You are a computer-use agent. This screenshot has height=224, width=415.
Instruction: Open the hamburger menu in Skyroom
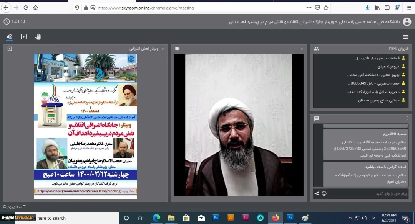pyautogui.click(x=405, y=37)
